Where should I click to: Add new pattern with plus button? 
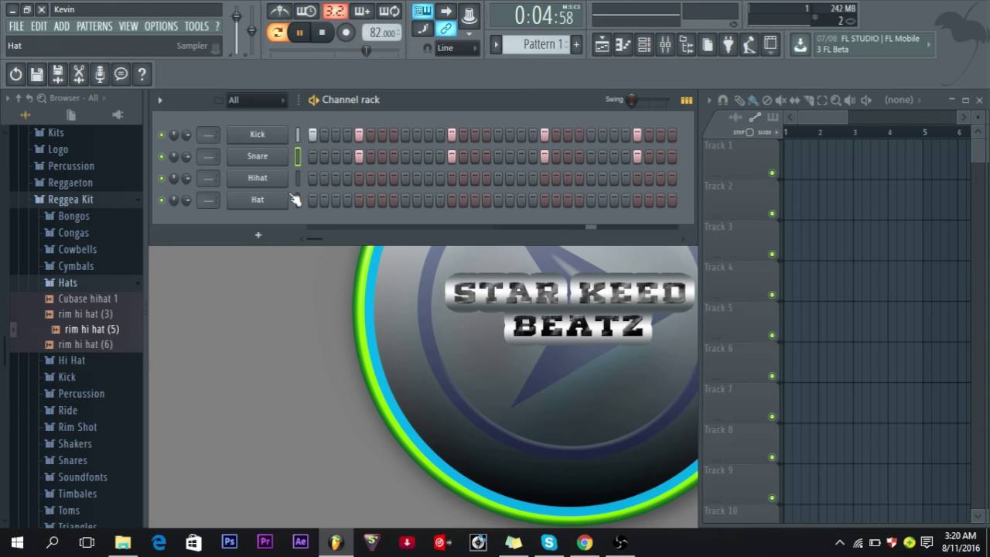tap(575, 44)
